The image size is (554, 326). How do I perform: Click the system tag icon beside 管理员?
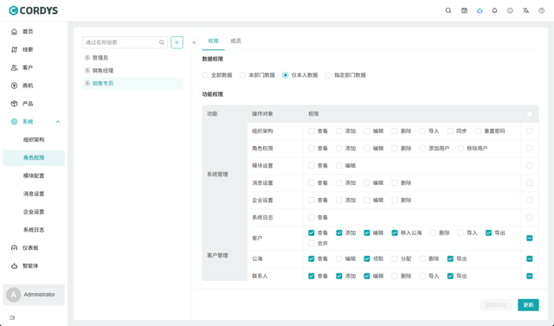click(87, 58)
